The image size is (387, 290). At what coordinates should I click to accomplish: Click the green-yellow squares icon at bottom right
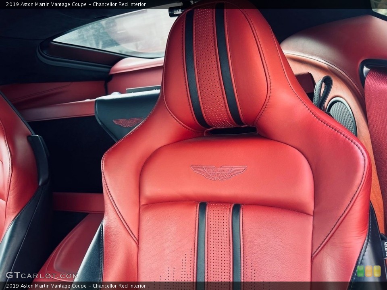pos(369,271)
